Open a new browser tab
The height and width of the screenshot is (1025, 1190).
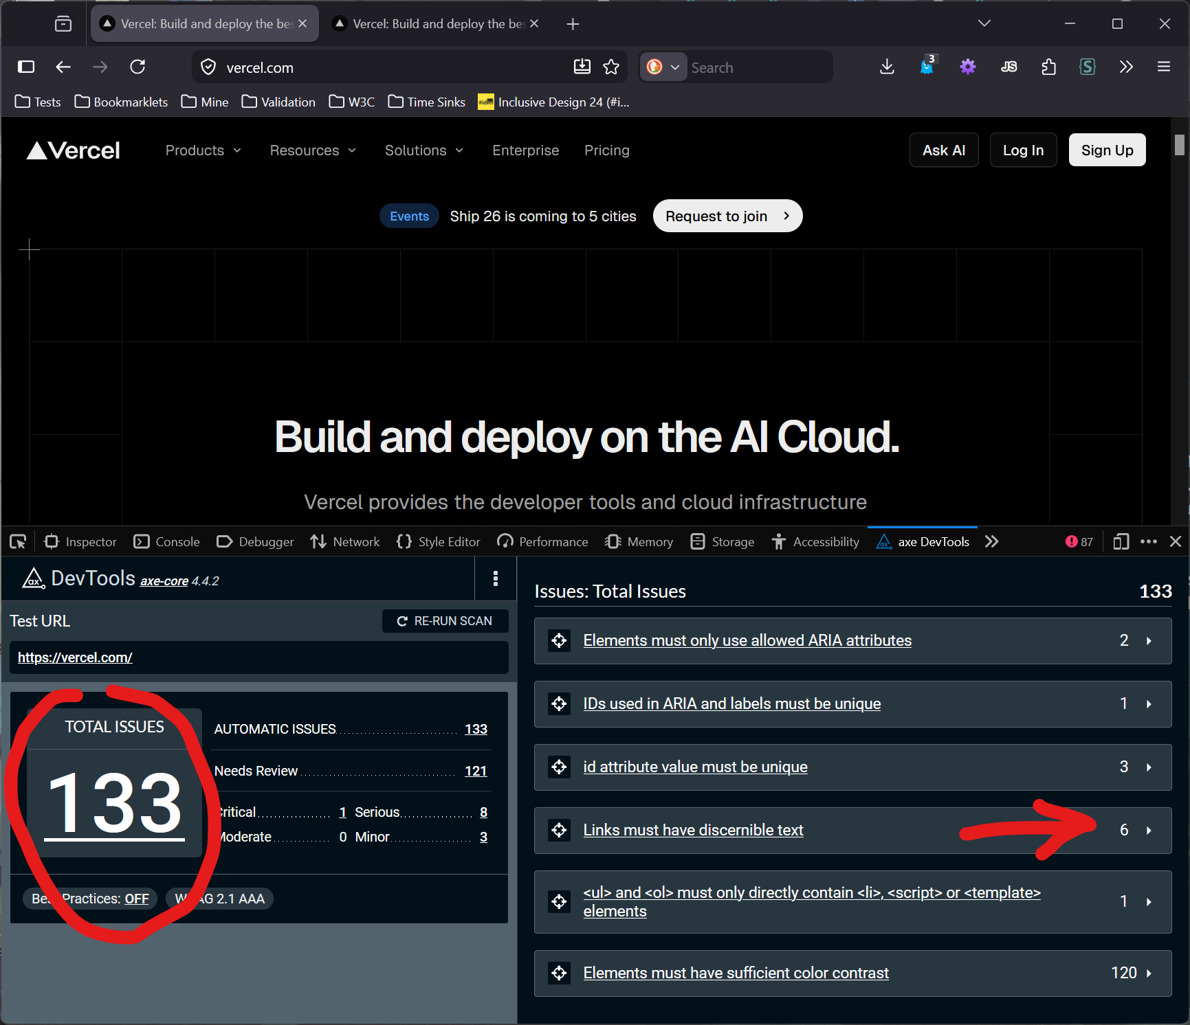573,24
